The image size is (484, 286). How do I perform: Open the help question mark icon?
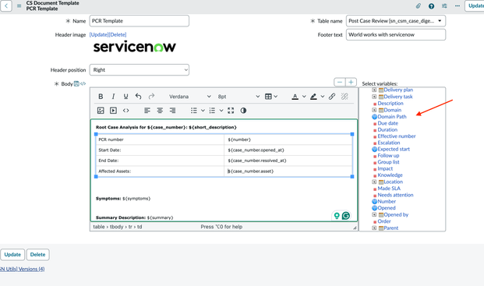tap(431, 6)
